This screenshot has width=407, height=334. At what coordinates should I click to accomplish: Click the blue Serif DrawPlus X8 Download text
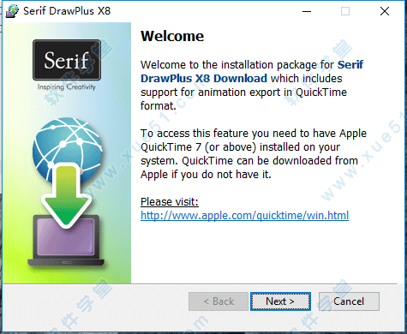pyautogui.click(x=252, y=71)
